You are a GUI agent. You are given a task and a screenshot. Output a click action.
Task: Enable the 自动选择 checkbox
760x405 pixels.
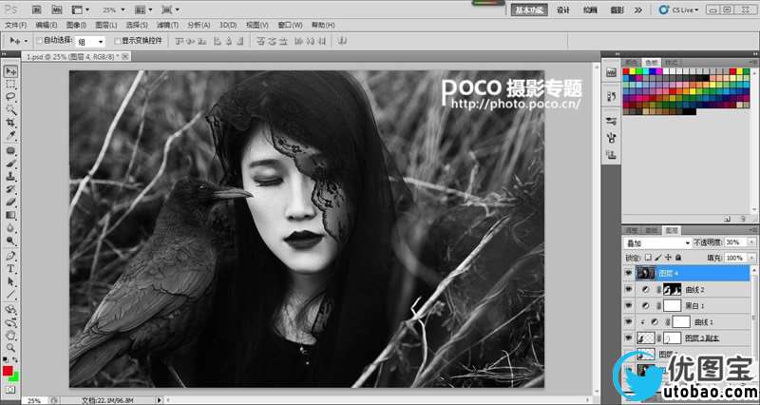(x=38, y=41)
